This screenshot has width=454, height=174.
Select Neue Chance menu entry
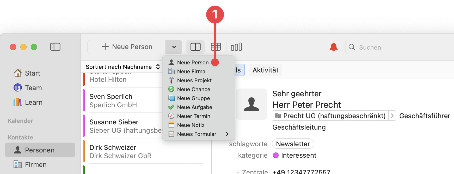click(x=199, y=89)
